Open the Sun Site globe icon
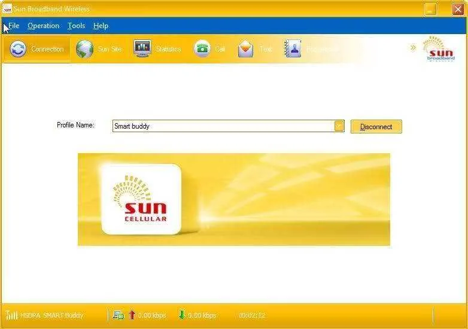 pos(85,48)
